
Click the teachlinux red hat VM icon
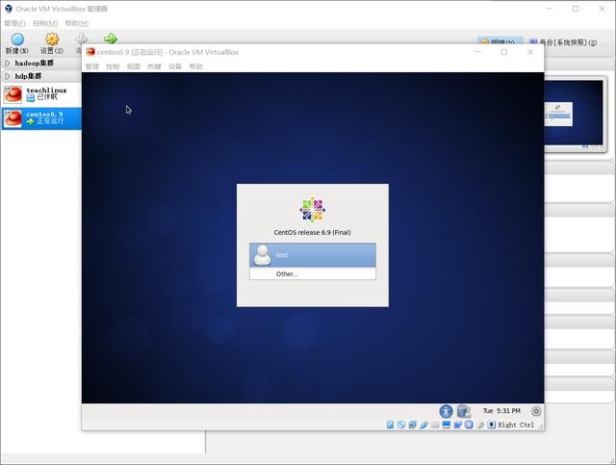(13, 94)
